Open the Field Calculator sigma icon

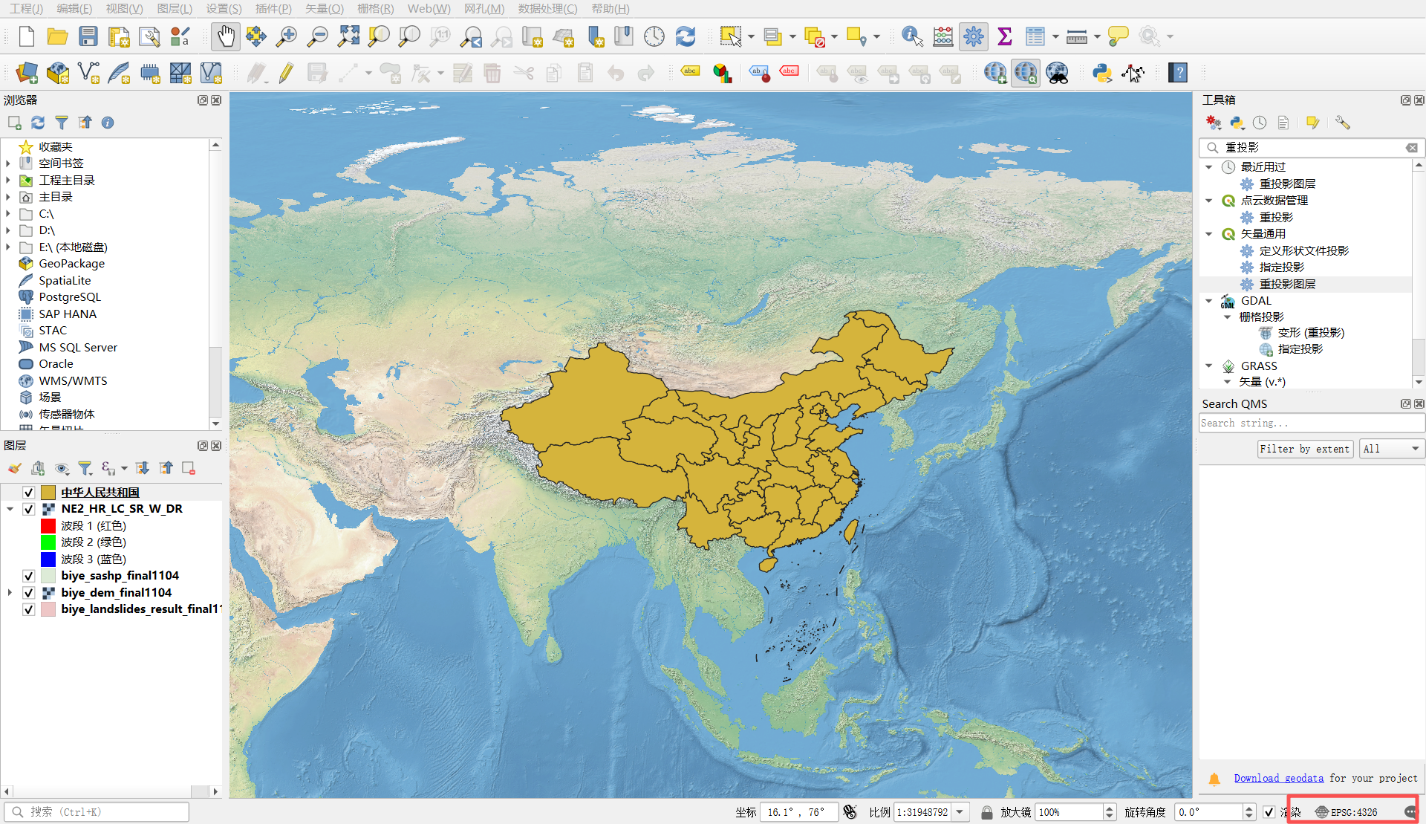pyautogui.click(x=1004, y=36)
